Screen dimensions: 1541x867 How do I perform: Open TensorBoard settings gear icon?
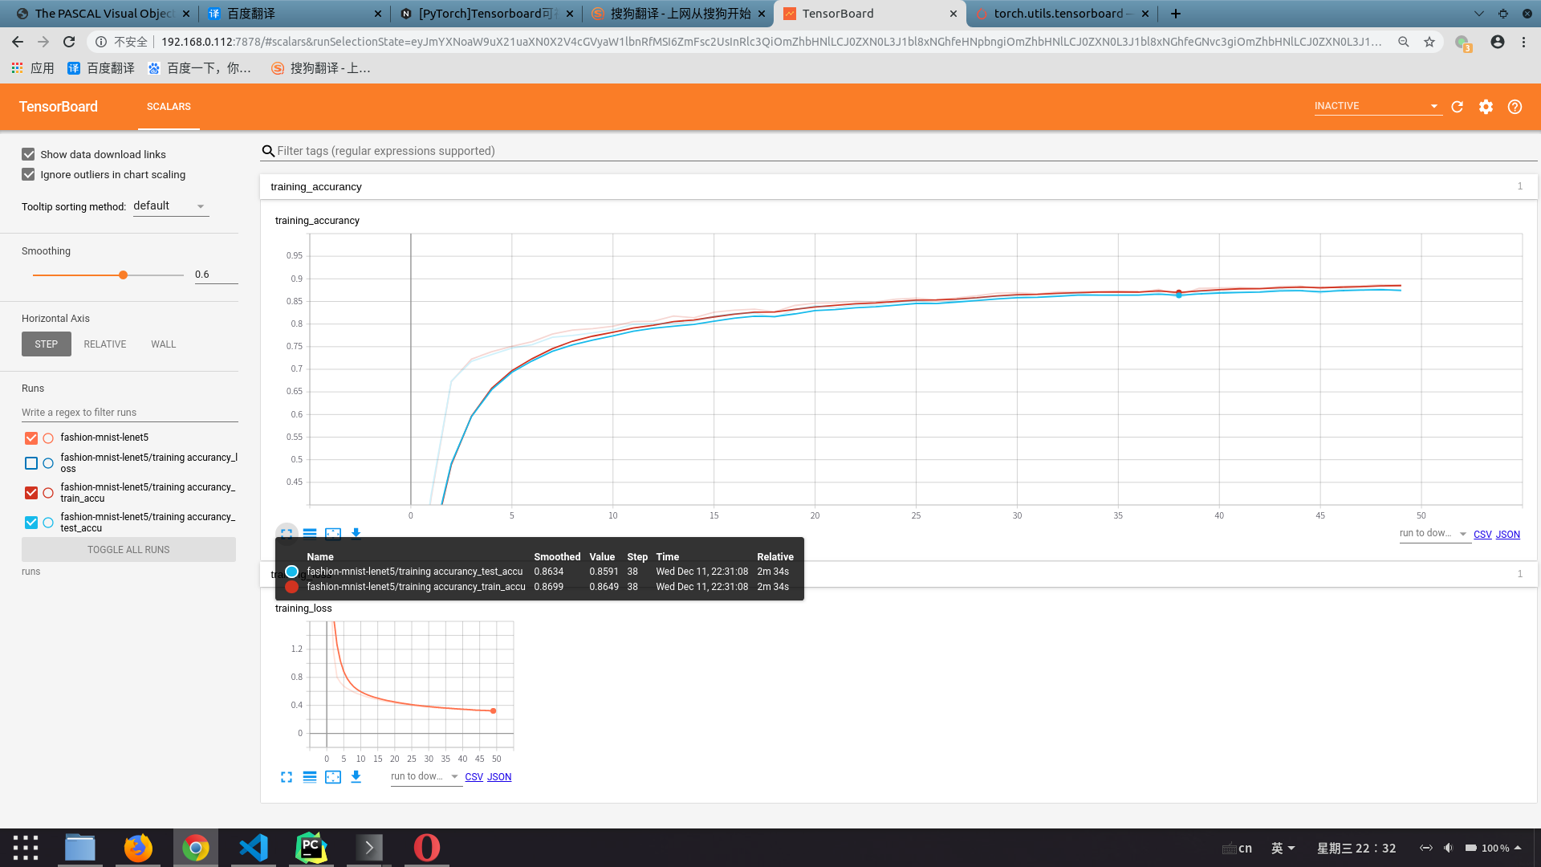click(1486, 107)
